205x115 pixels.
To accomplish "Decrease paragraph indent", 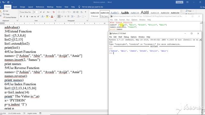I will 74,12.
